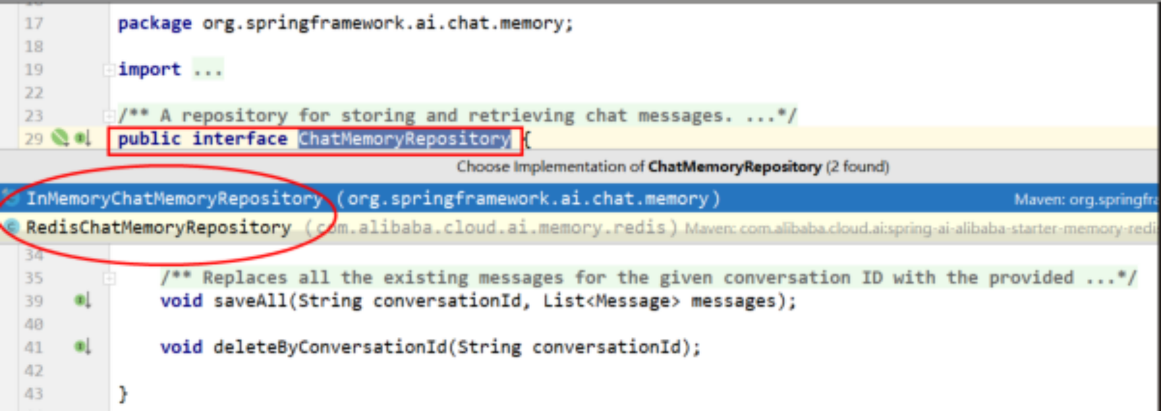1161x411 pixels.
Task: Click the List<Message> parameter type
Action: pos(611,301)
